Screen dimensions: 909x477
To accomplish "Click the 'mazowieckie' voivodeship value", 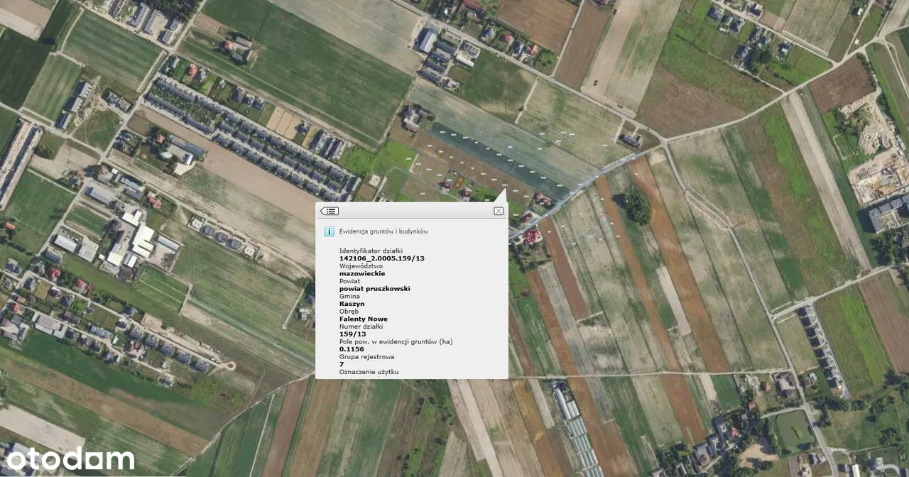I will pyautogui.click(x=362, y=273).
